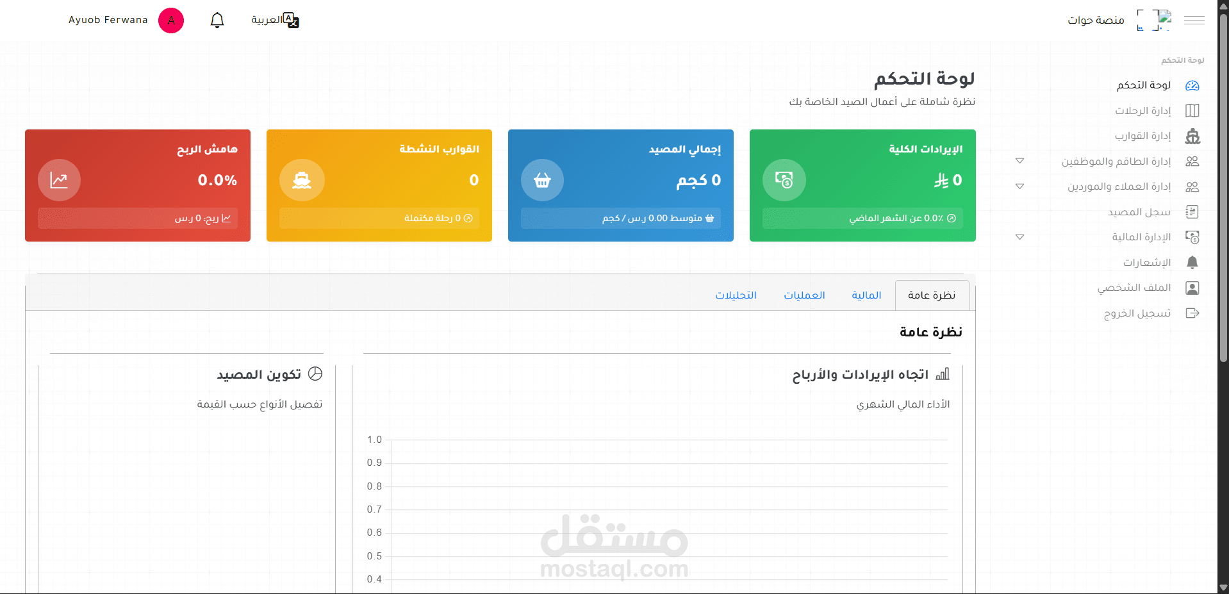
Task: Click the chart icon on profit margin card
Action: tap(60, 180)
